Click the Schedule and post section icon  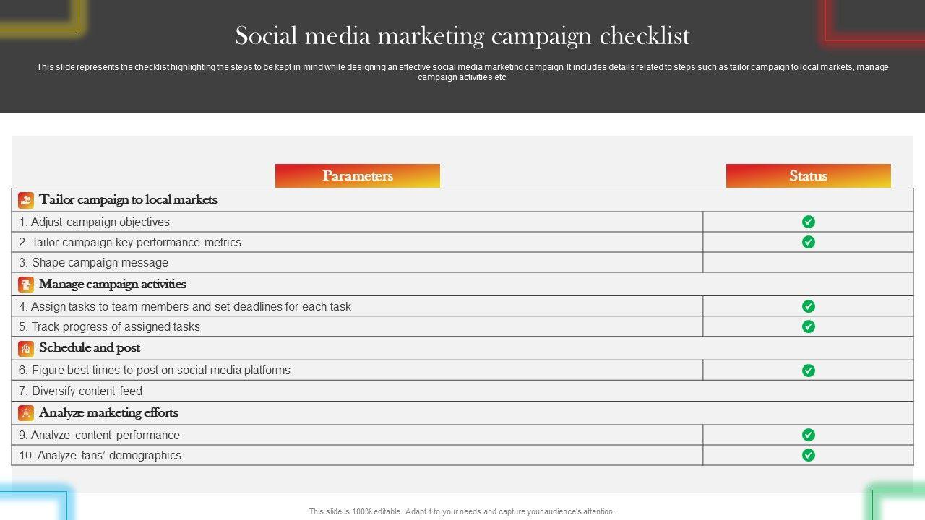(x=26, y=349)
